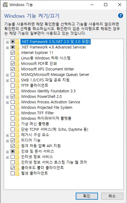This screenshot has width=127, height=203.
Task: Click the Windows 기능 title bar icon
Action: click(5, 5)
